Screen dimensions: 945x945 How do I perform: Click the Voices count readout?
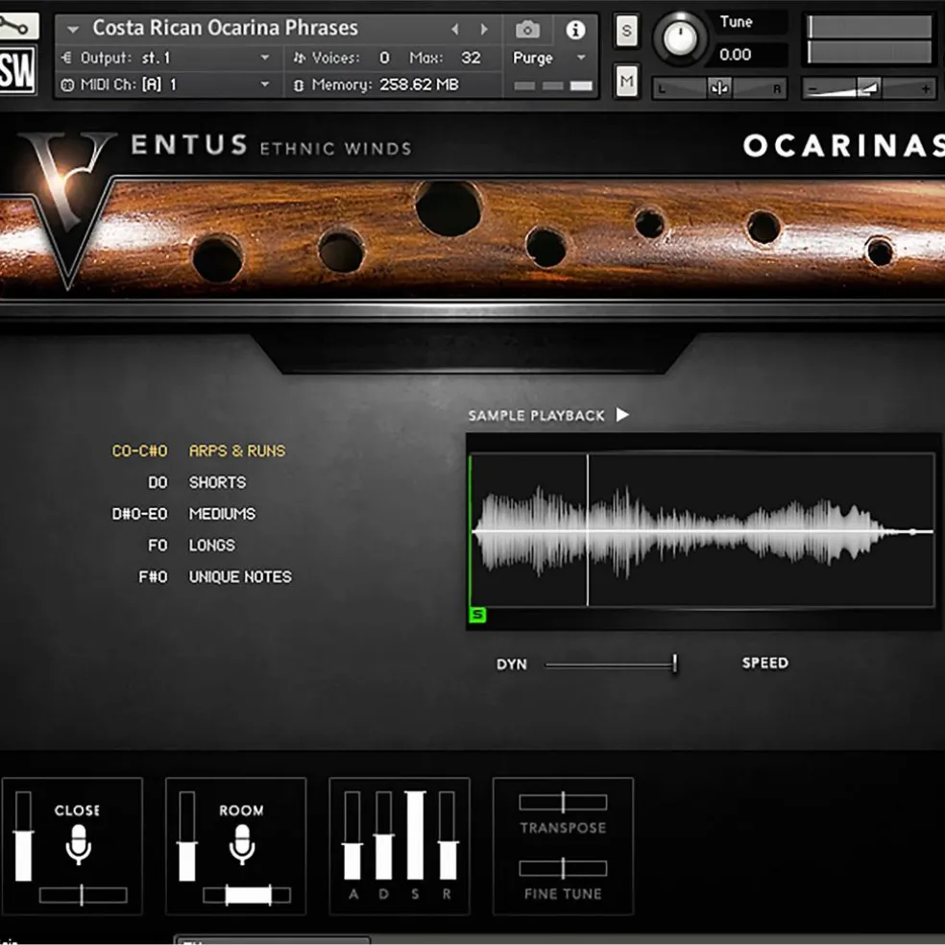coord(342,58)
